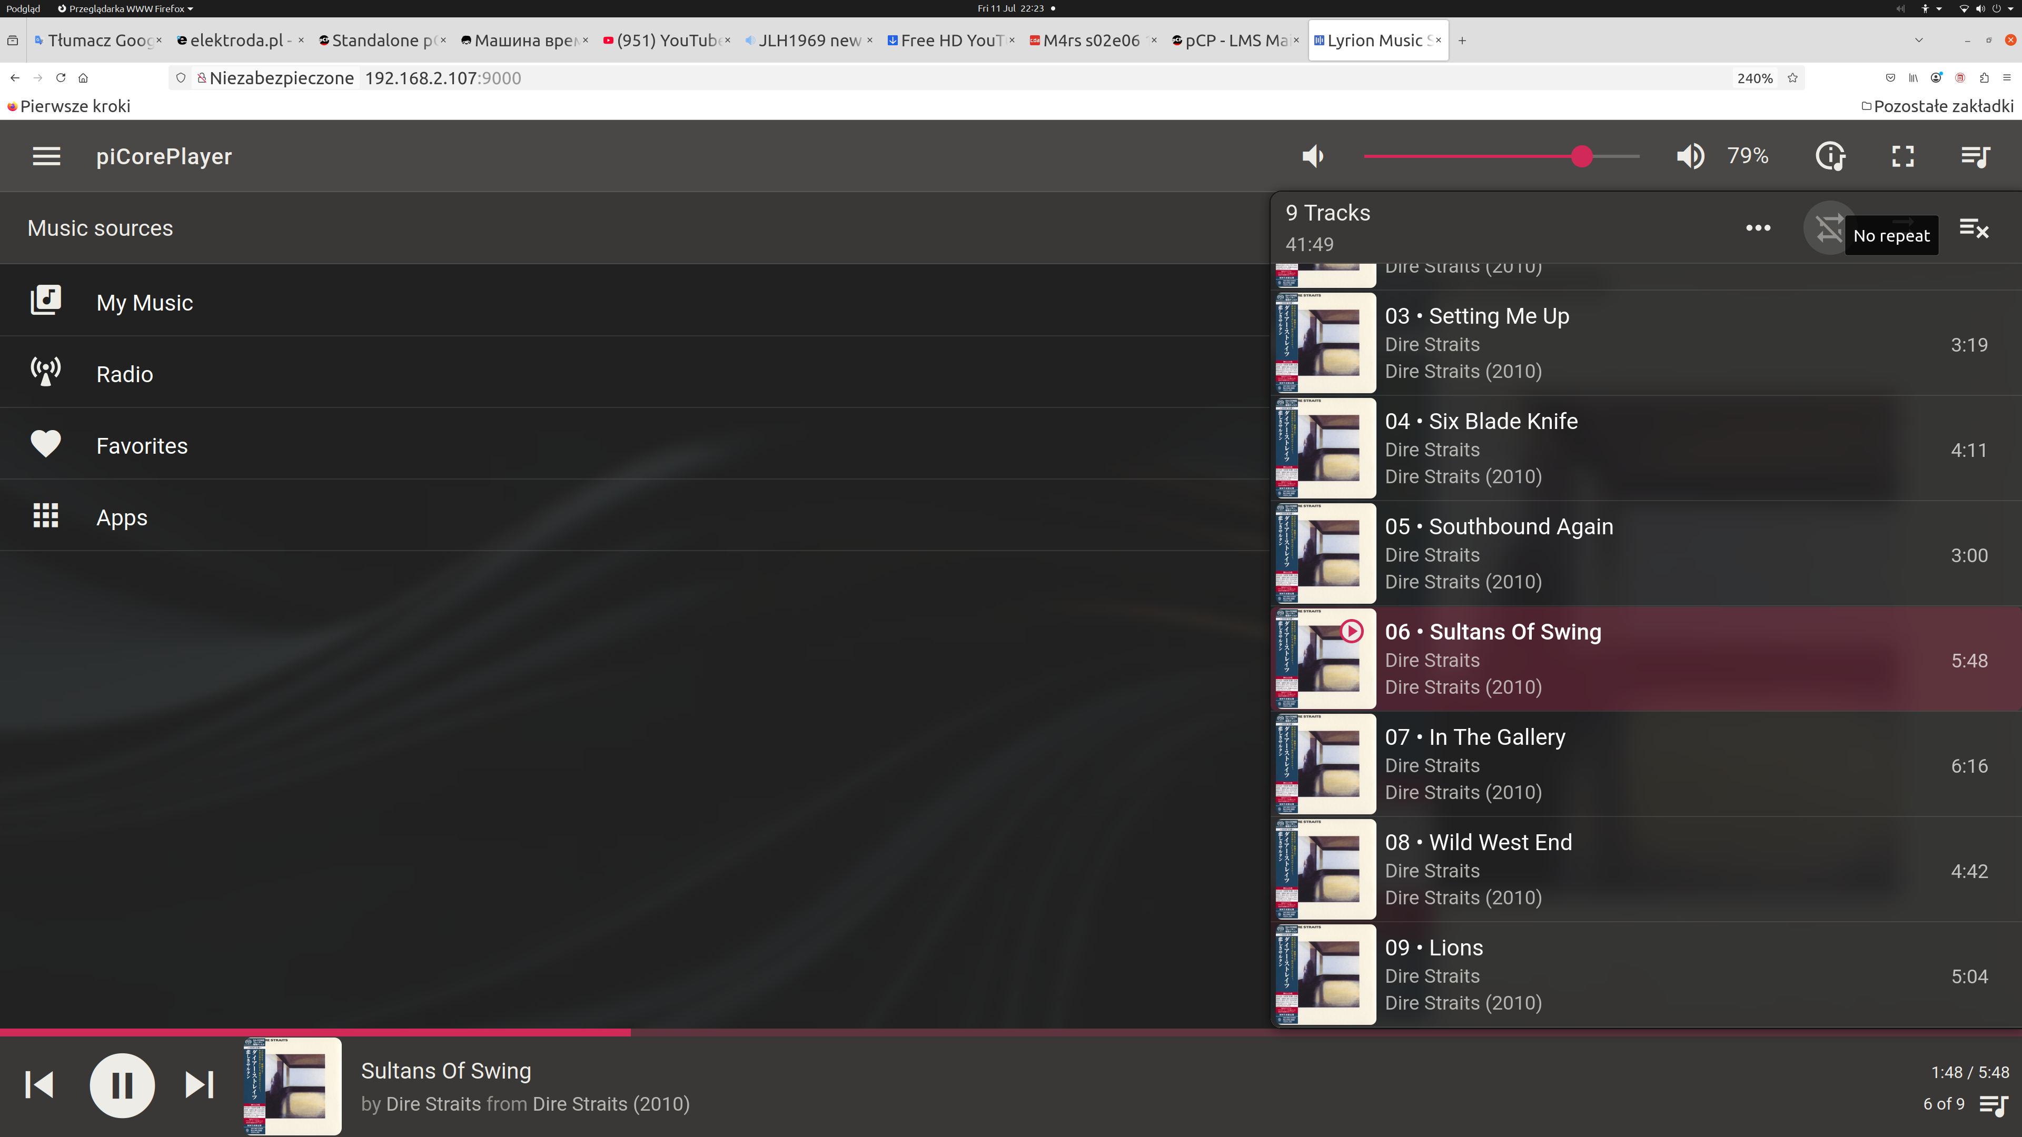
Task: Close the Lyrion Music tab
Action: coord(1438,40)
